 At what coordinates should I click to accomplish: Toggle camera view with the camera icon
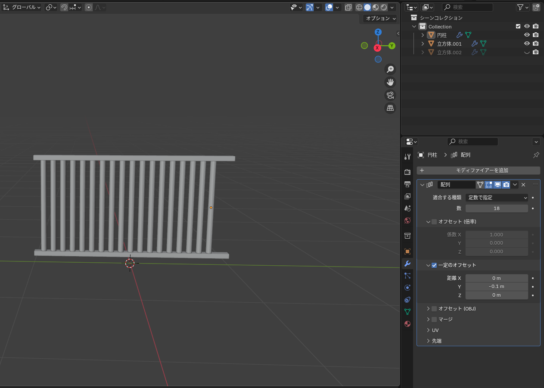[390, 95]
